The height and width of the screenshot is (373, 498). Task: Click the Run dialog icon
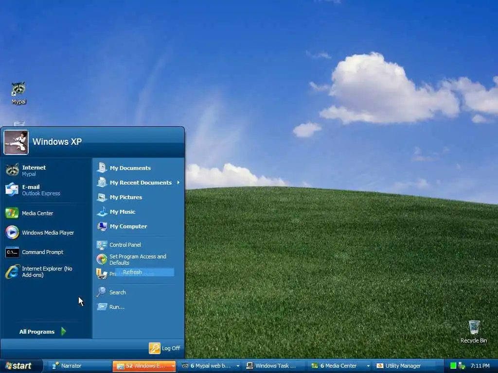pos(102,307)
